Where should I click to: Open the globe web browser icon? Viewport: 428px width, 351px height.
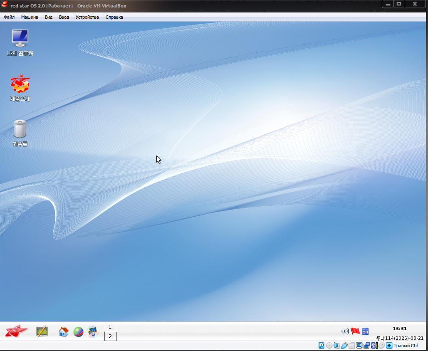click(78, 332)
